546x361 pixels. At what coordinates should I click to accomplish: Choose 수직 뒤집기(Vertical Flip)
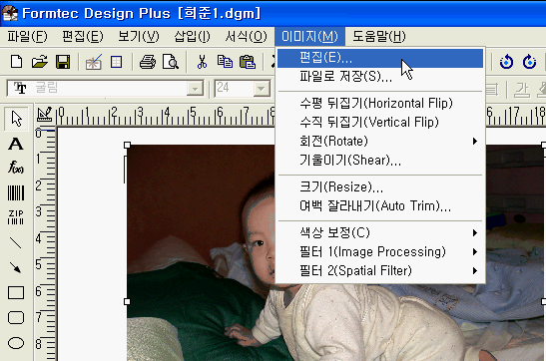tap(380, 122)
